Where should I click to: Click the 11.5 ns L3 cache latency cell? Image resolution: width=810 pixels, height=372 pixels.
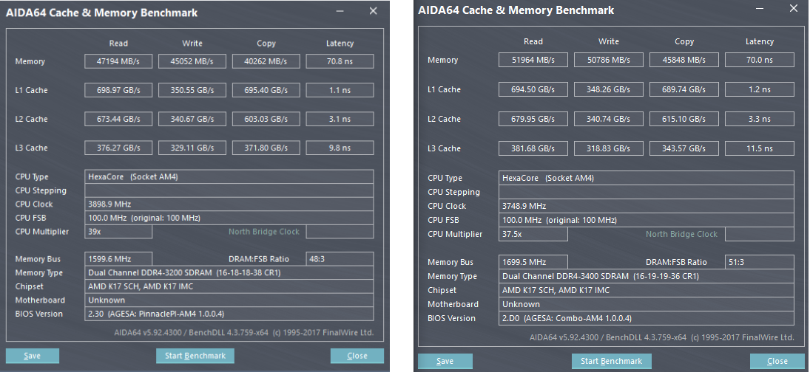[x=759, y=148]
